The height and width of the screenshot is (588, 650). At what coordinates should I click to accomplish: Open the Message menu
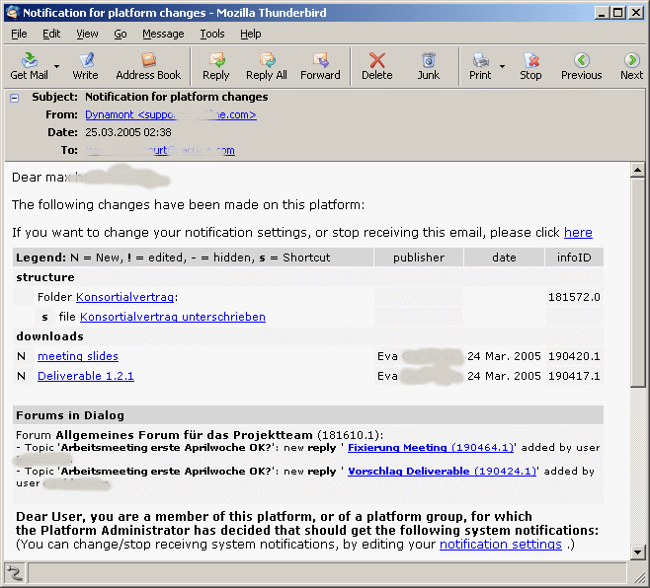162,34
